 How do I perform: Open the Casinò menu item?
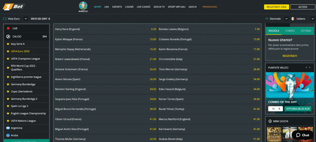[x=129, y=7]
